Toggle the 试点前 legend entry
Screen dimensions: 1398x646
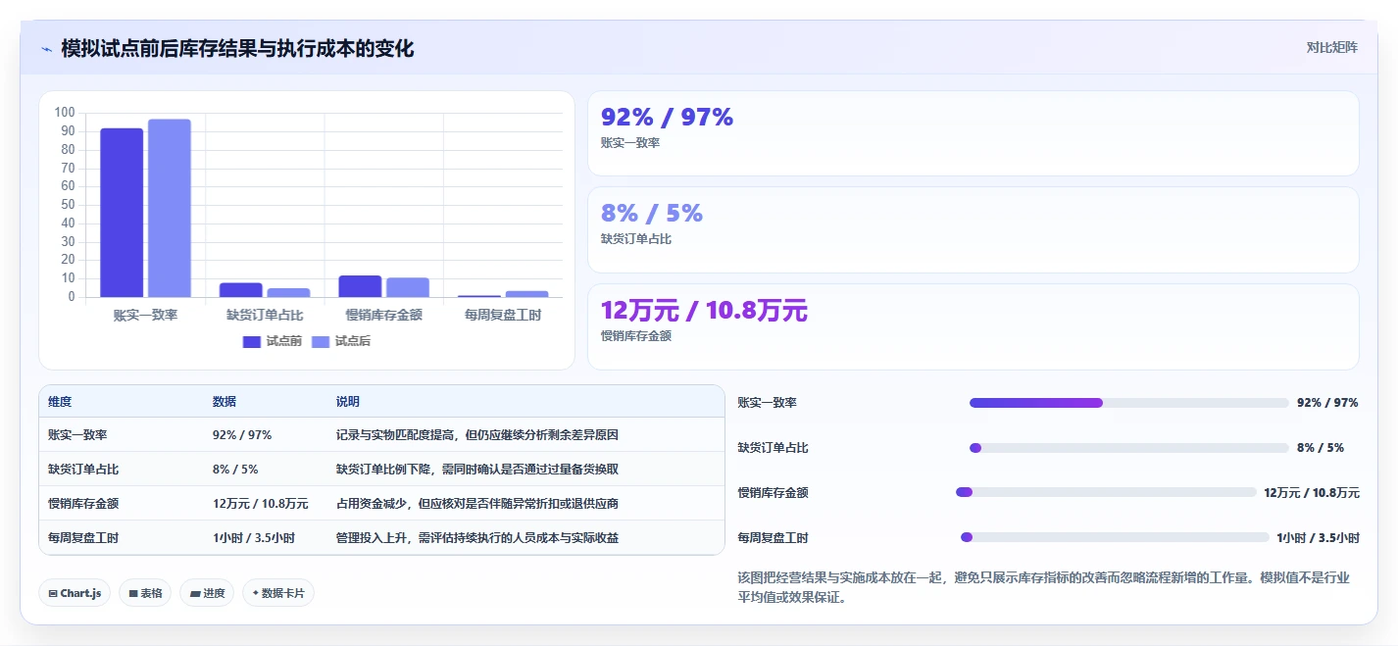[273, 341]
